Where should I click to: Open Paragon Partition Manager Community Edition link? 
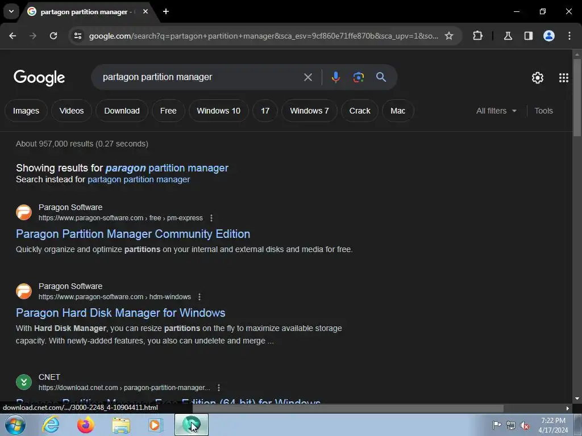coord(133,234)
